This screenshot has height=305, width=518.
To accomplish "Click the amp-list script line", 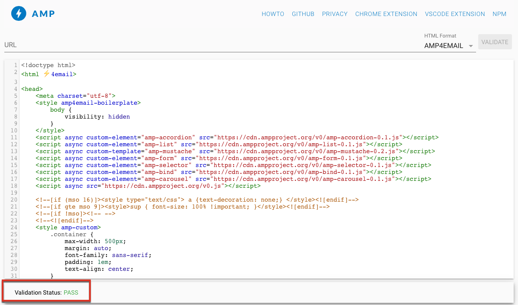I will pyautogui.click(x=219, y=144).
